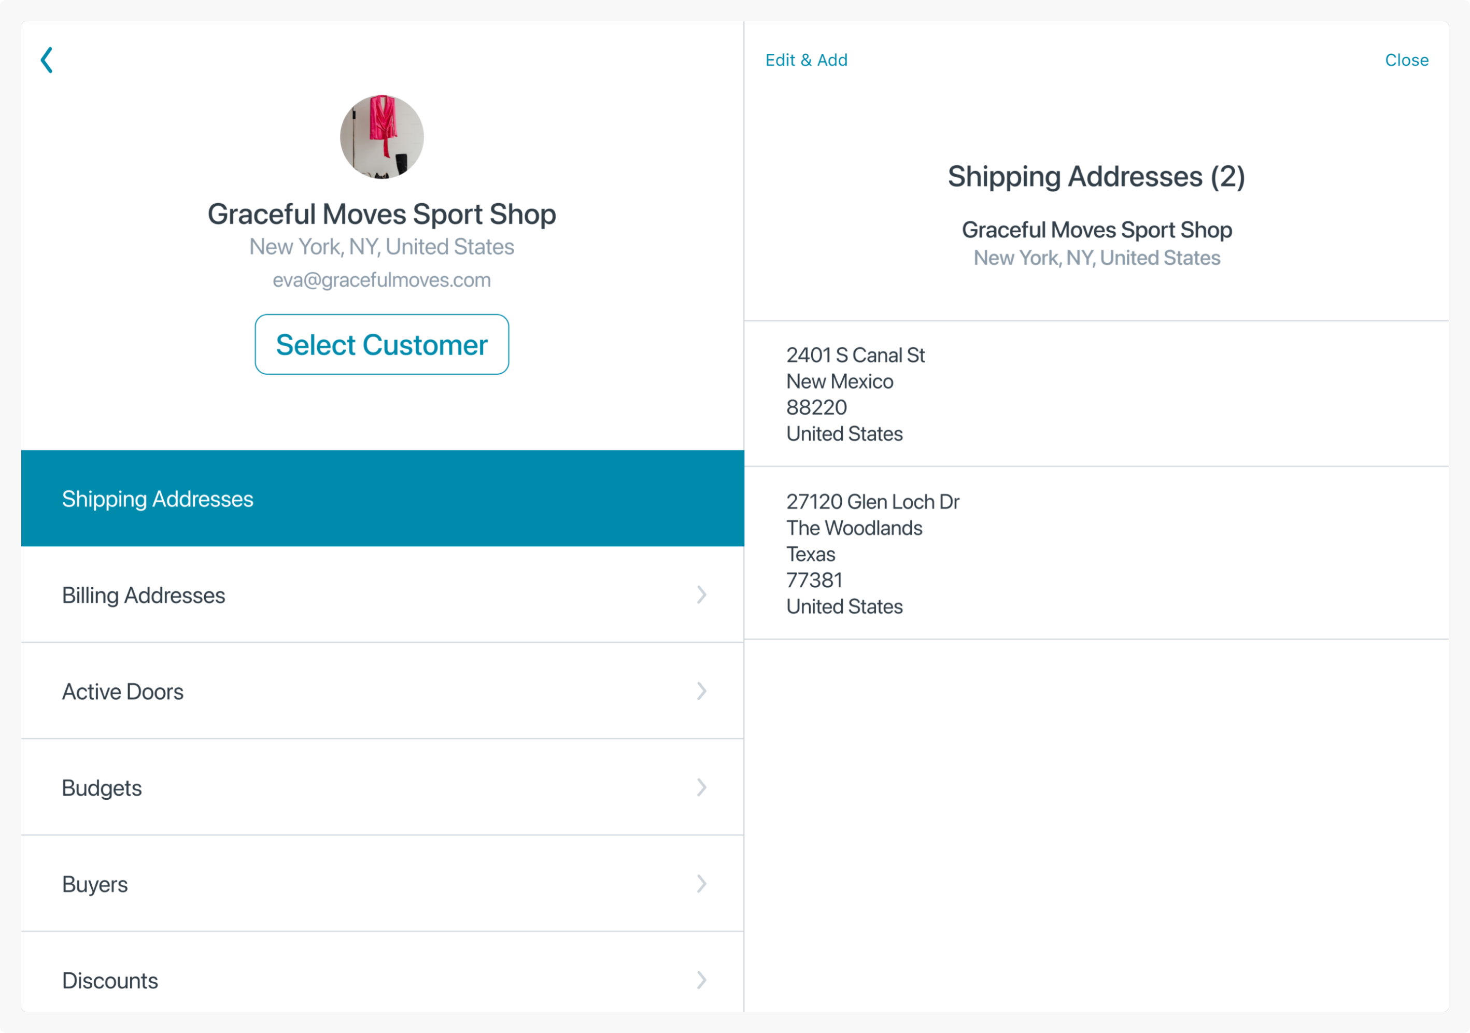Close the shipping addresses panel
Image resolution: width=1470 pixels, height=1033 pixels.
click(x=1406, y=60)
